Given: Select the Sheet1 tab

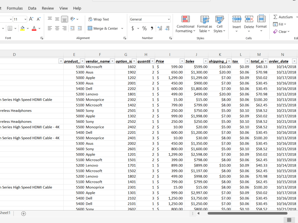Looking at the screenshot, I should pyautogui.click(x=5, y=213).
